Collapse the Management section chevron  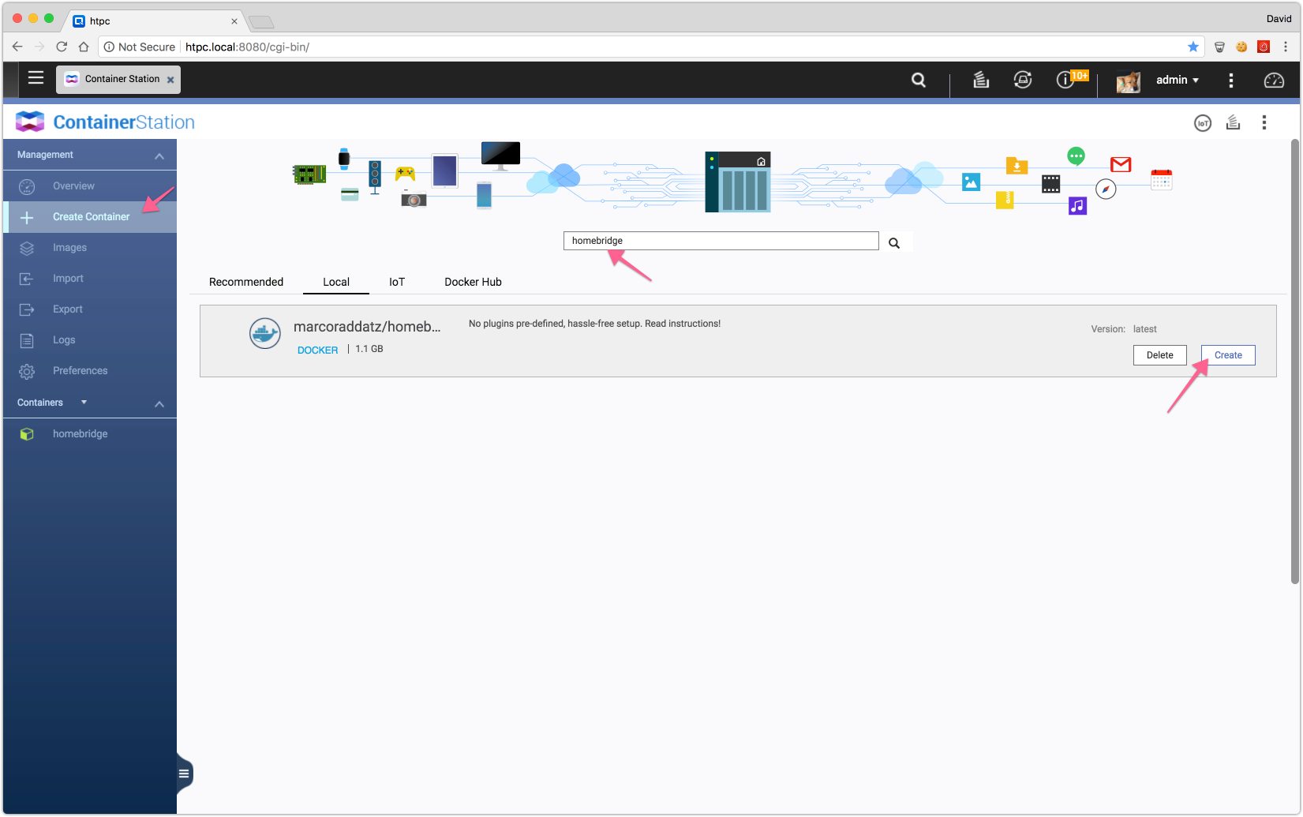click(159, 156)
